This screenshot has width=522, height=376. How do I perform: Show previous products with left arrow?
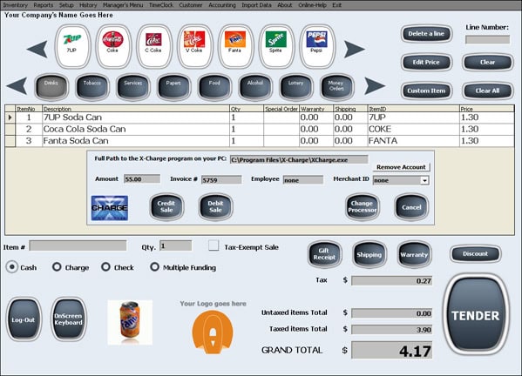tap(37, 50)
